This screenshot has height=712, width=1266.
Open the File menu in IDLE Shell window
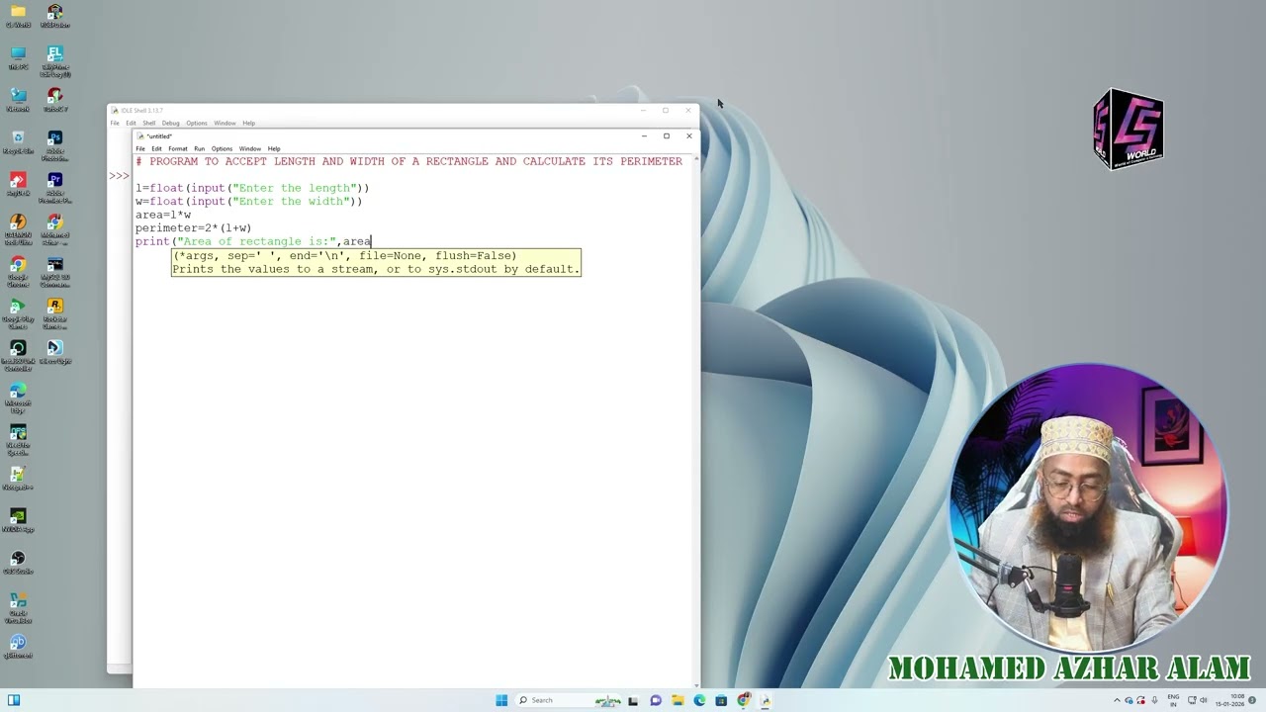(x=115, y=123)
